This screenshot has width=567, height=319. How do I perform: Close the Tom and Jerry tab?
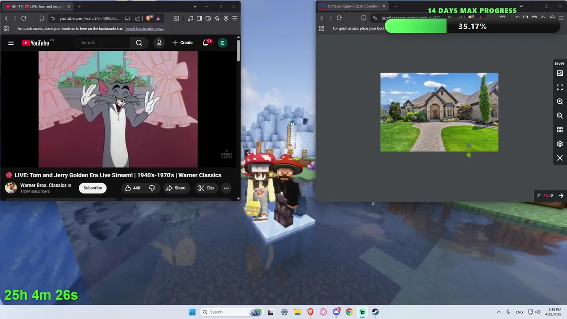(x=69, y=7)
